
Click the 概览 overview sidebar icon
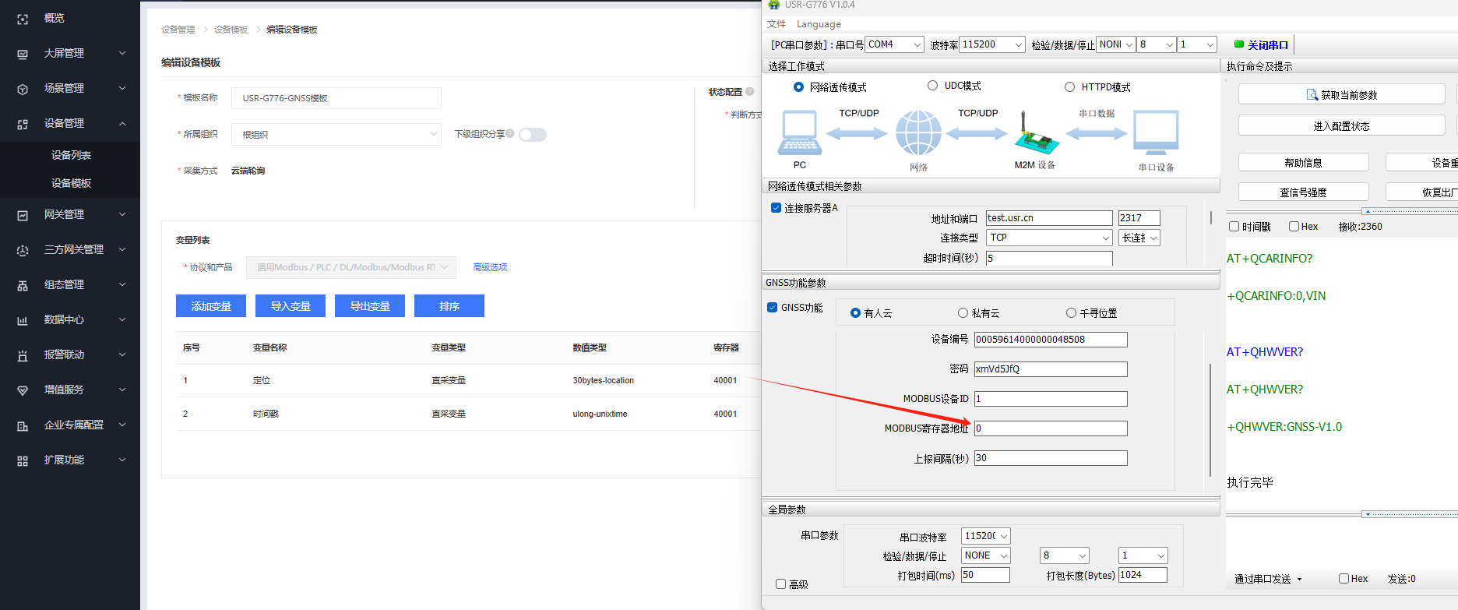tap(23, 19)
